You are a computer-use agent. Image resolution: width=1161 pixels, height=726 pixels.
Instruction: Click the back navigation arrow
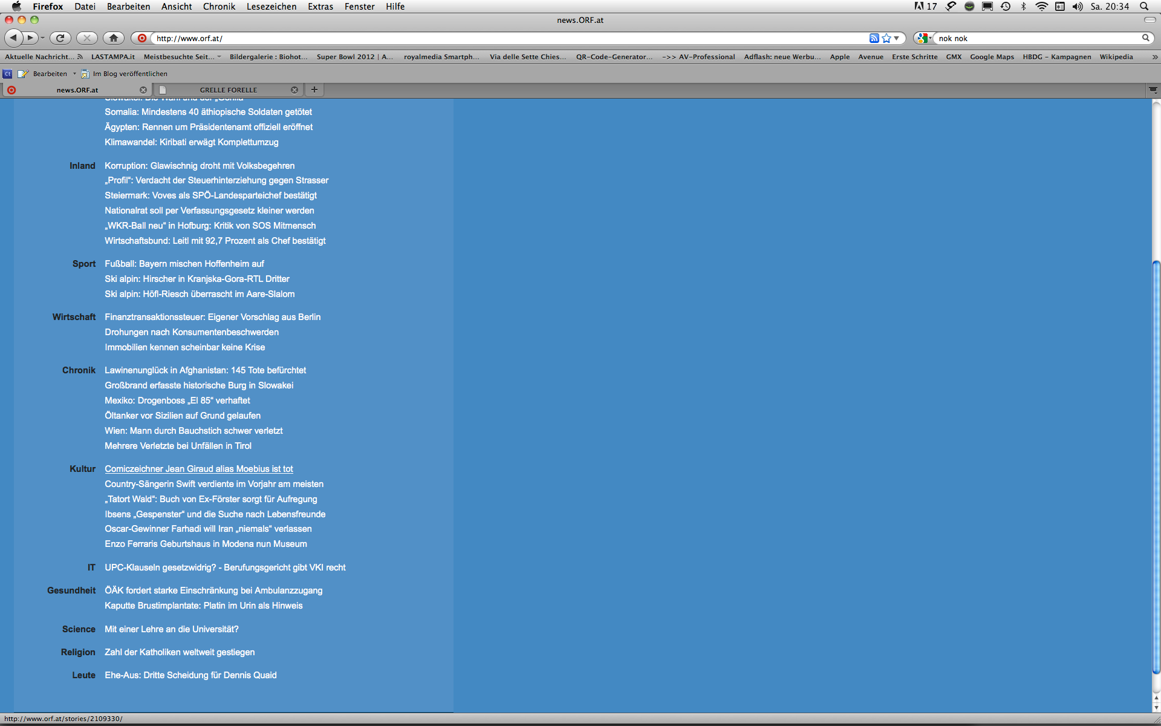point(13,38)
